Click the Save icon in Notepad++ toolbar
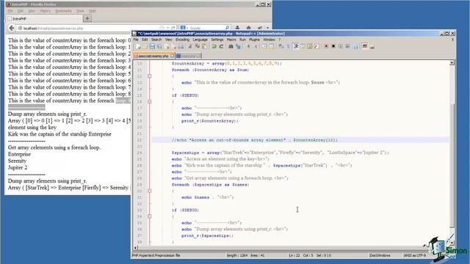The image size is (470, 264). (x=152, y=46)
